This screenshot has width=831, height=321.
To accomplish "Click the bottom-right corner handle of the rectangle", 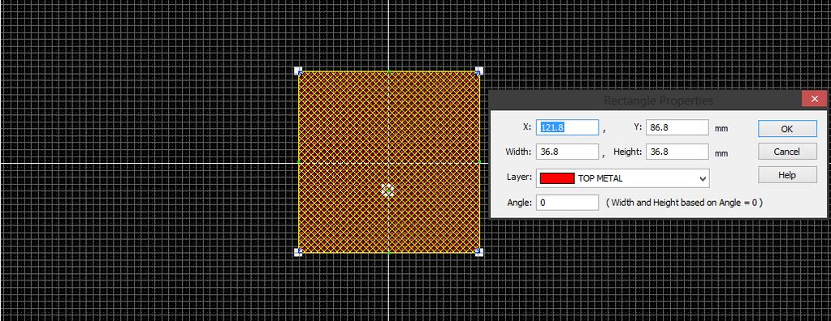I will pyautogui.click(x=479, y=252).
